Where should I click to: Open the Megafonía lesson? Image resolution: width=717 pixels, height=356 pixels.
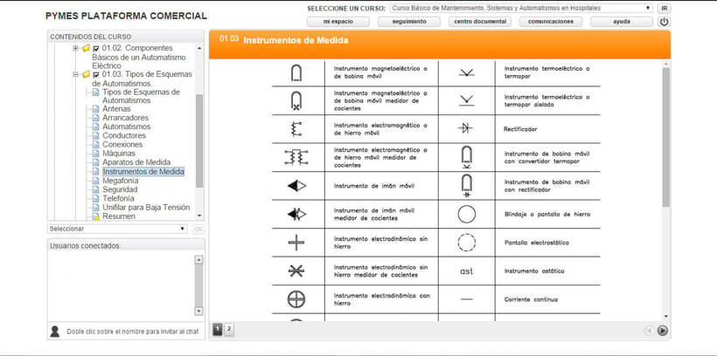121,181
